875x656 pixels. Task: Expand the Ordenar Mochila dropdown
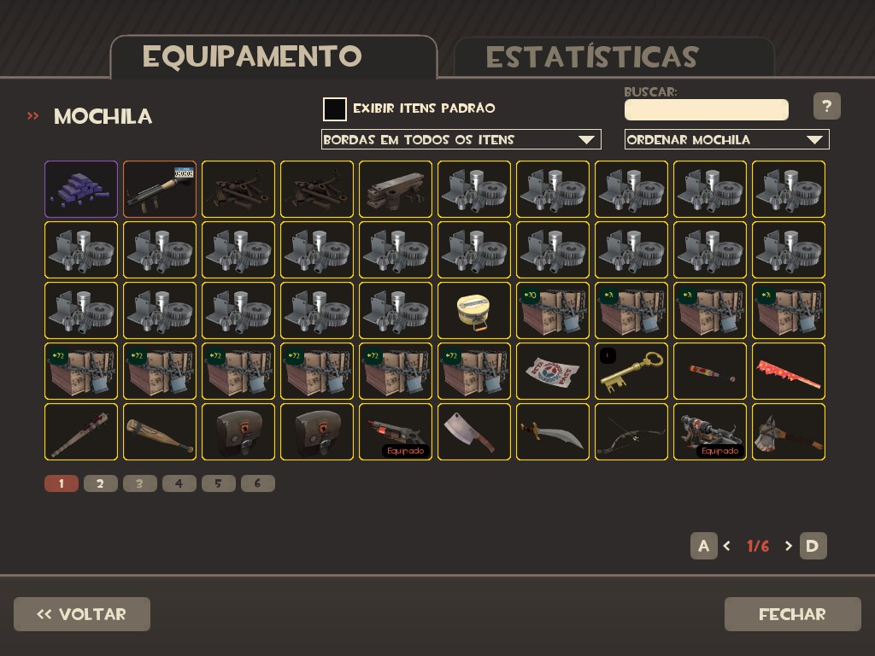(726, 139)
